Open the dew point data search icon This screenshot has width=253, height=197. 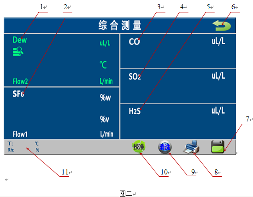tap(18, 51)
